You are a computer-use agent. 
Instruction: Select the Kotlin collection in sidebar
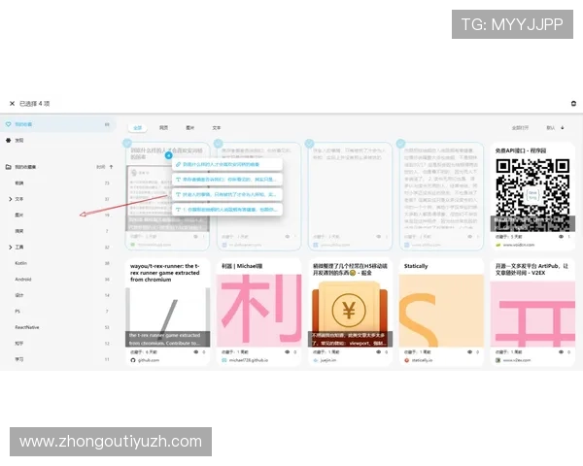[20, 263]
